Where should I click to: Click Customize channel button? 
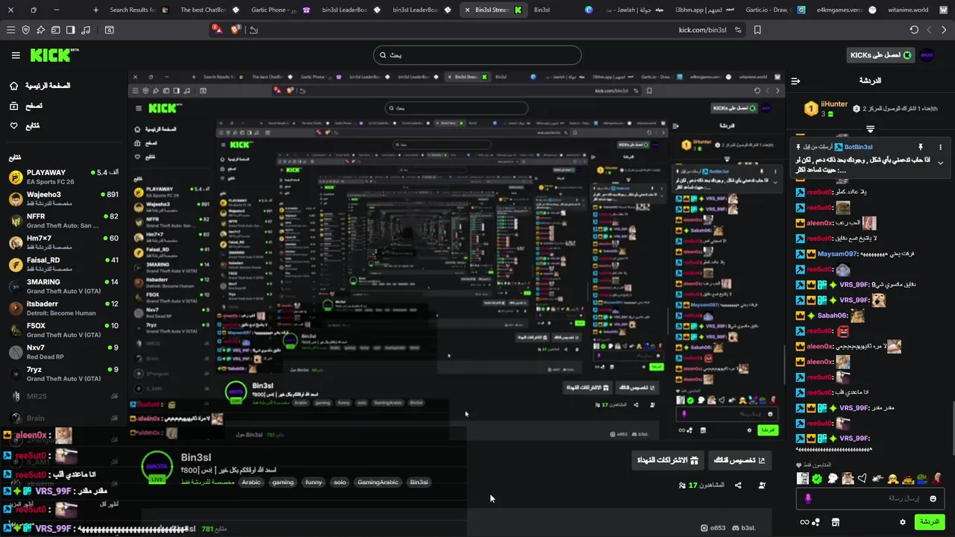point(740,460)
